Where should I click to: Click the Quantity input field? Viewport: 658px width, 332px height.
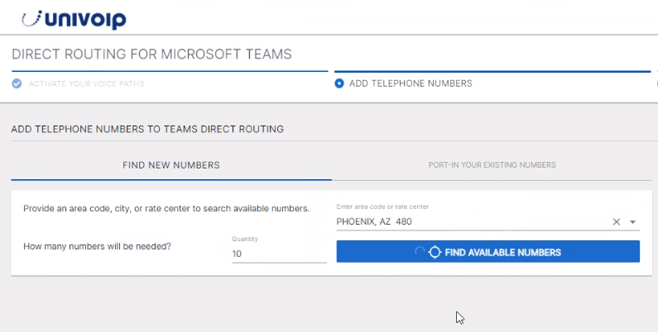click(279, 254)
